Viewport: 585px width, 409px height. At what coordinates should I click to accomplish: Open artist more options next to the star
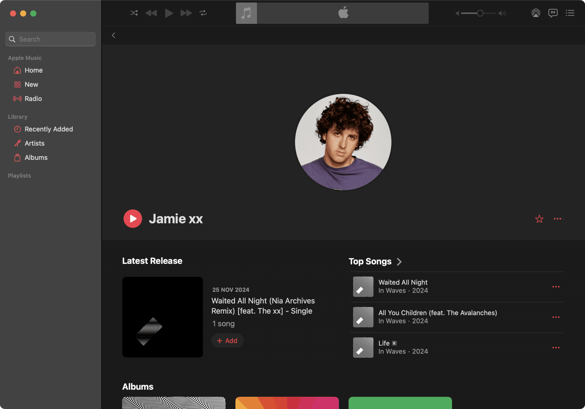[x=557, y=219]
